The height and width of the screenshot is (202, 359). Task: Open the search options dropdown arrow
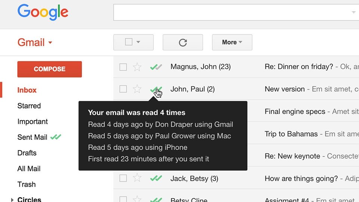[354, 12]
